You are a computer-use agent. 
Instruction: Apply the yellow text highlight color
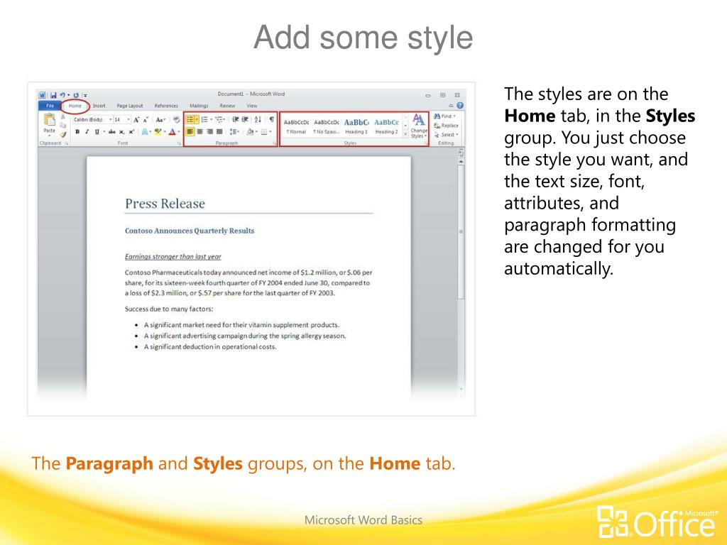click(x=158, y=131)
